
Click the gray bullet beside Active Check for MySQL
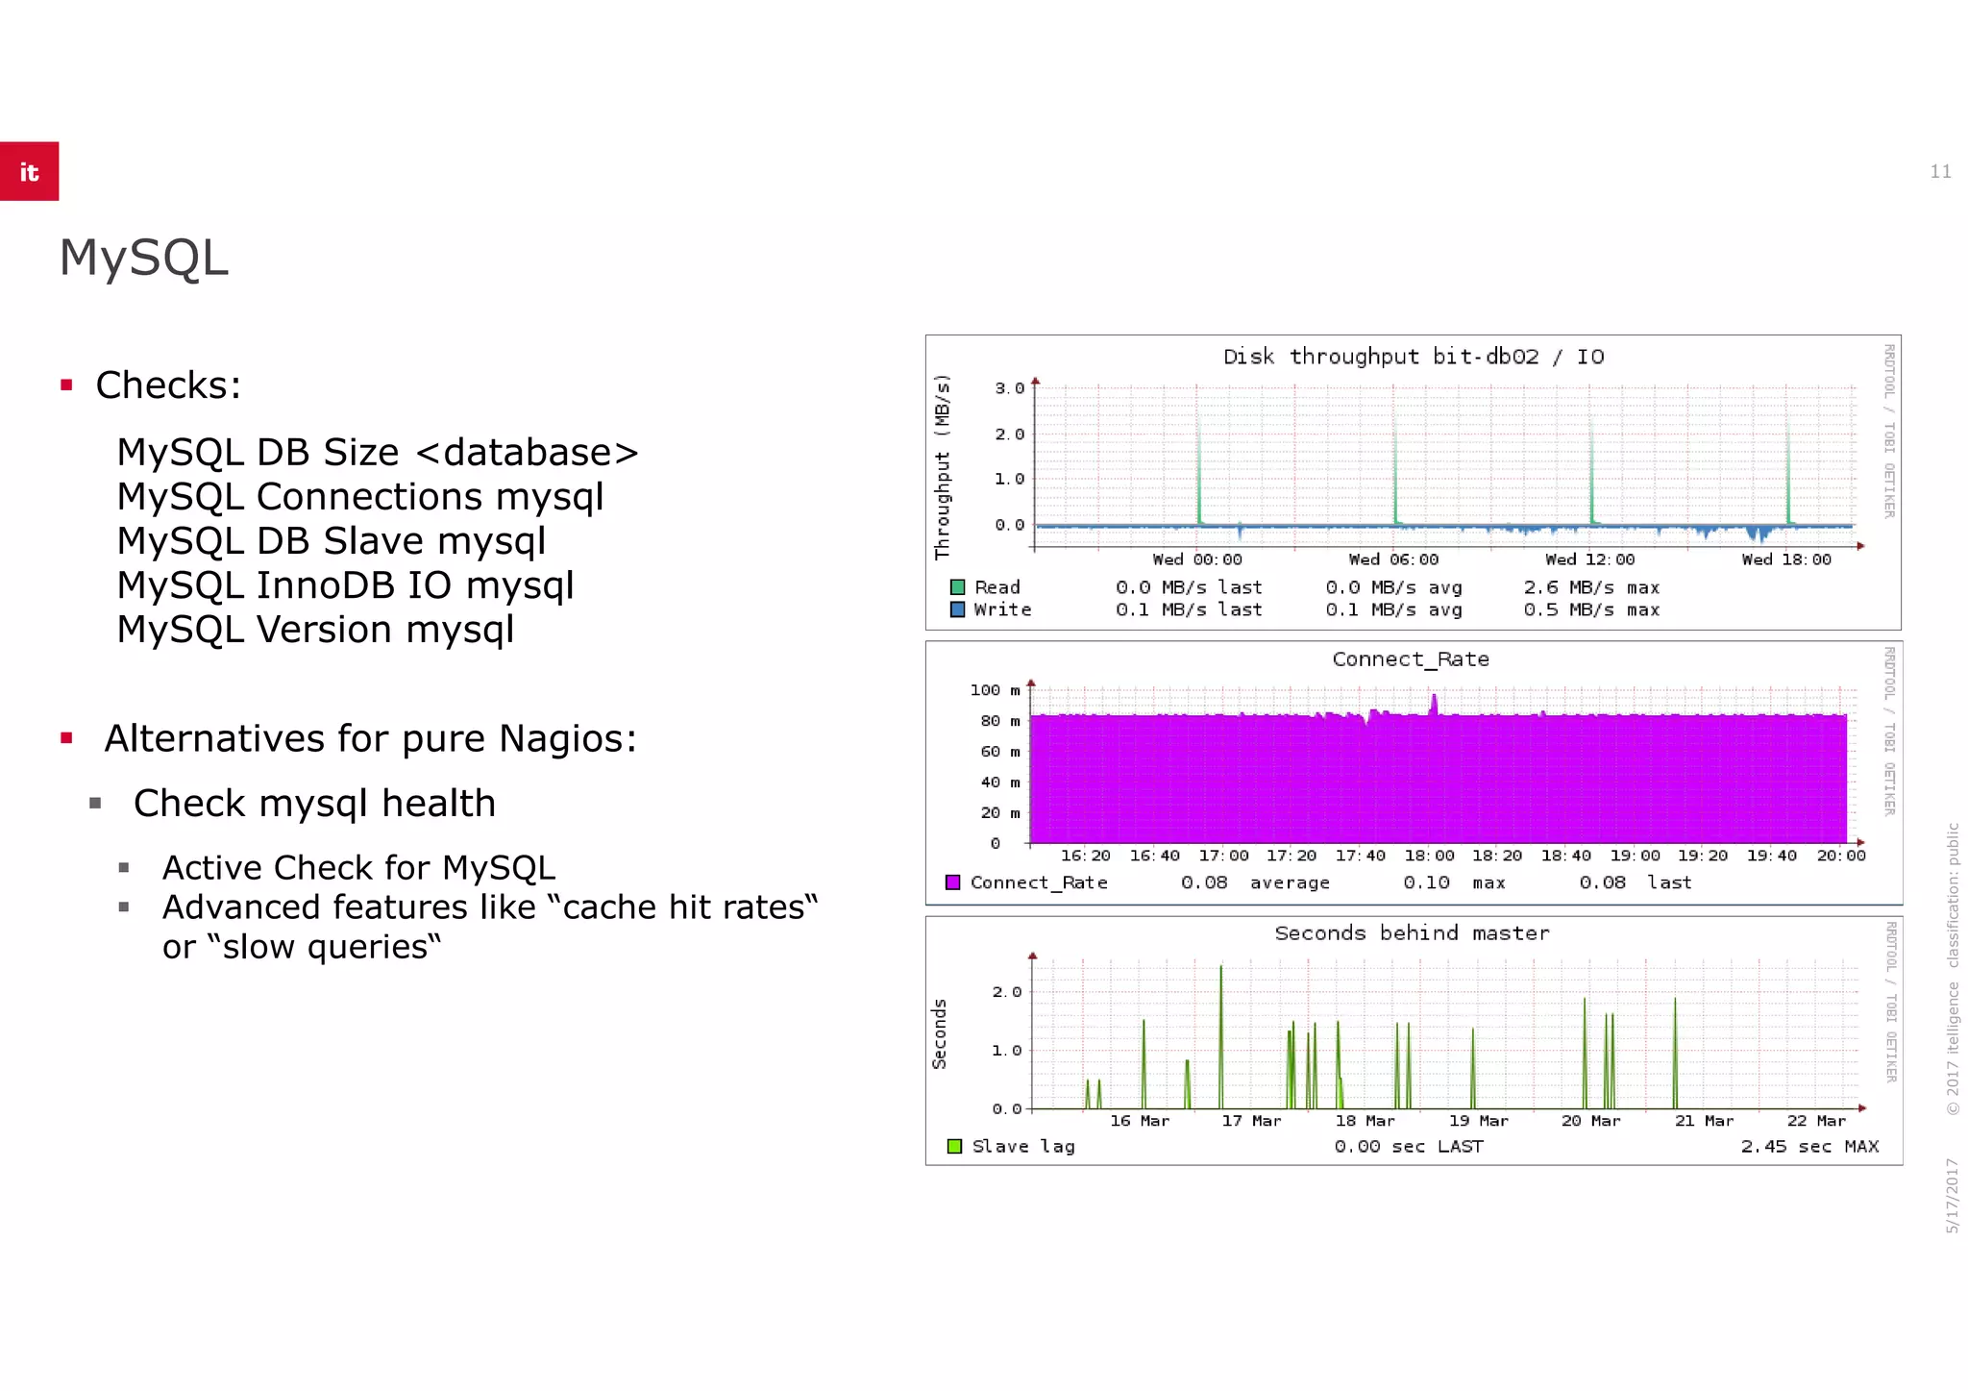[x=124, y=868]
